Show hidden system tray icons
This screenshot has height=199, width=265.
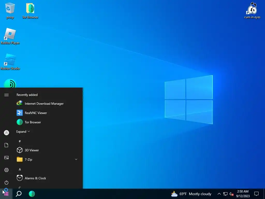[x=219, y=194]
